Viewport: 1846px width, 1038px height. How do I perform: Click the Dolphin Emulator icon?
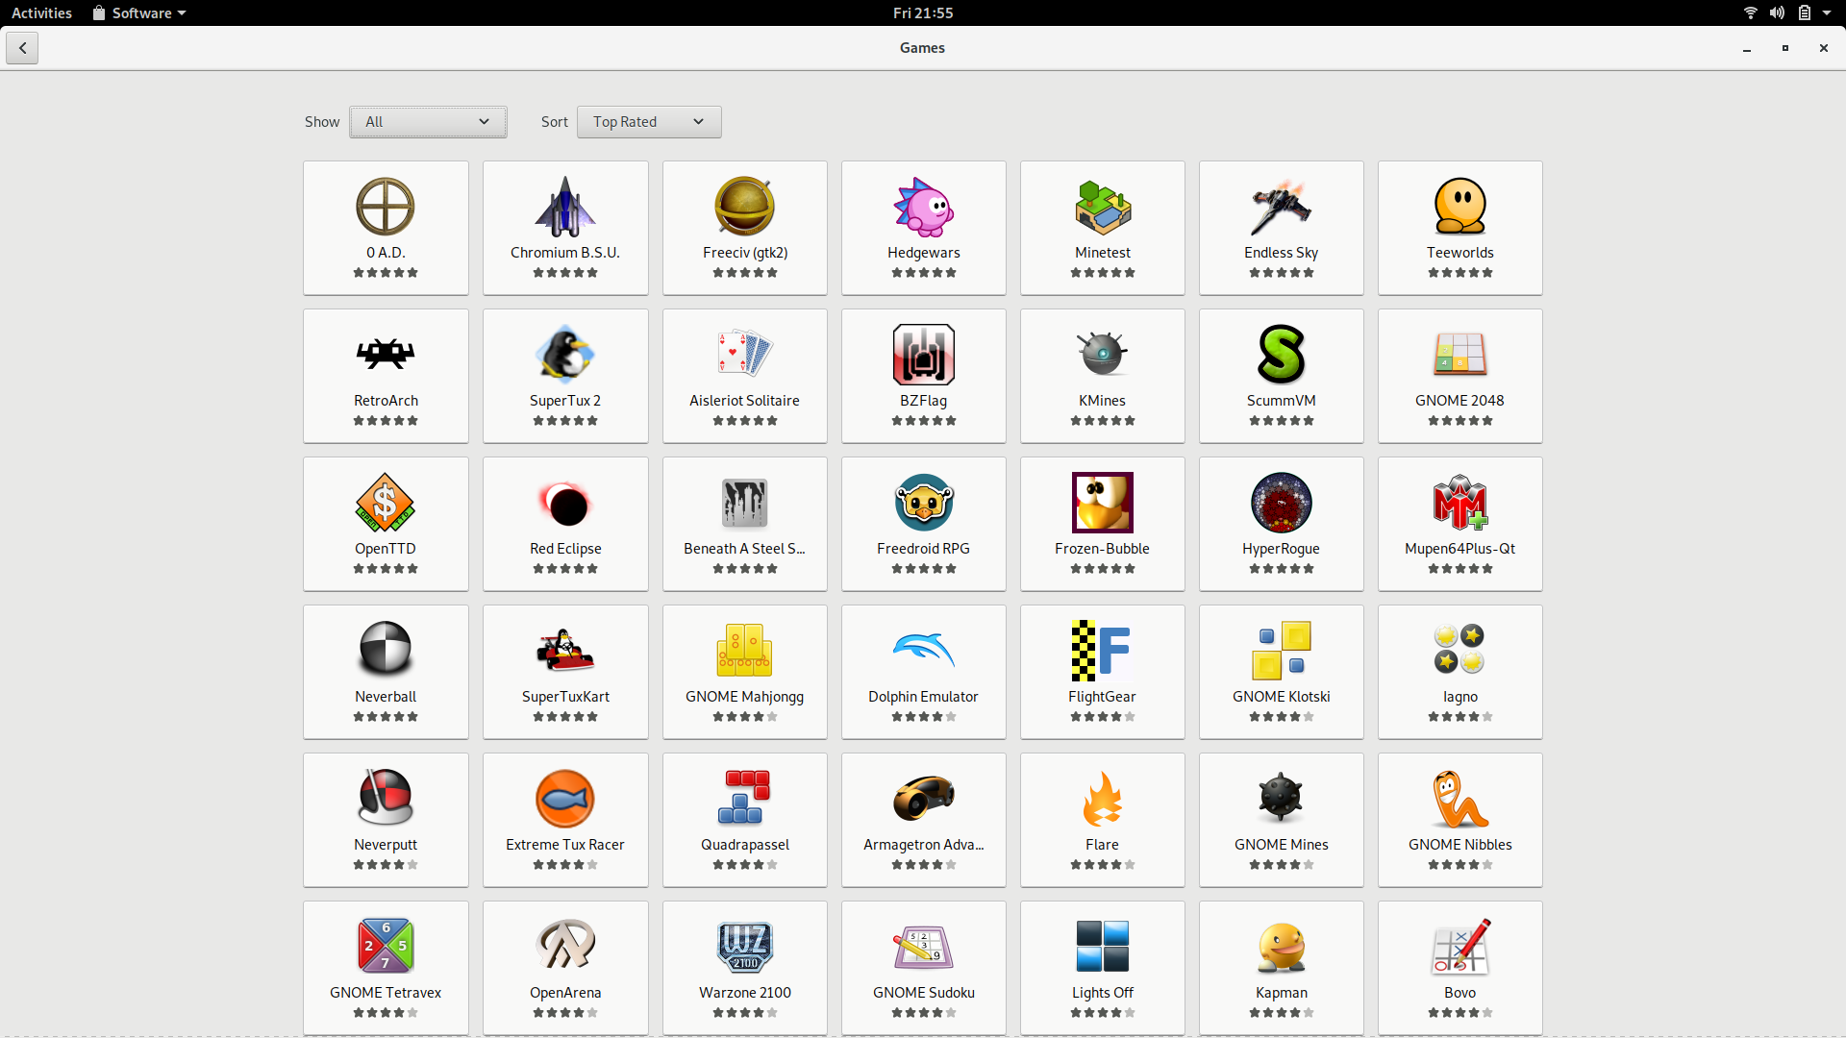[x=924, y=651]
